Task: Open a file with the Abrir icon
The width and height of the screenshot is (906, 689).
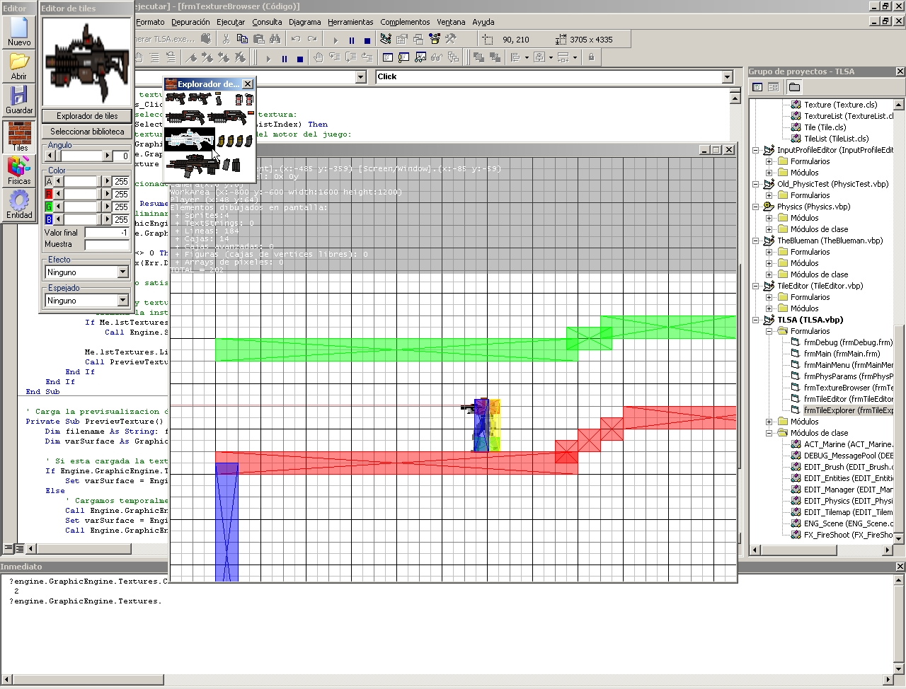Action: tap(19, 66)
